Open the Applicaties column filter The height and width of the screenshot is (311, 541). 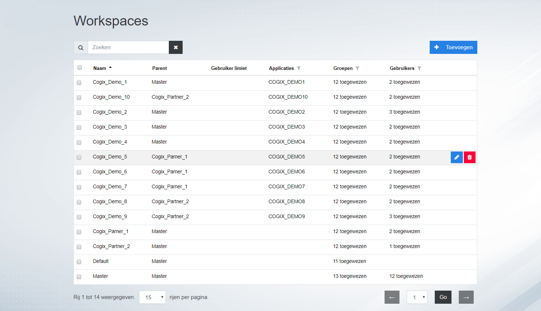point(299,68)
